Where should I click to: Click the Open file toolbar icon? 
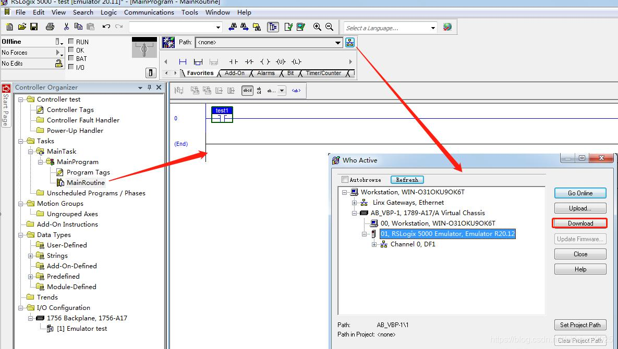point(22,27)
